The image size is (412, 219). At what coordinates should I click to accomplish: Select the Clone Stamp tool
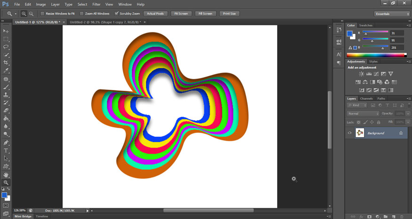tap(6, 95)
